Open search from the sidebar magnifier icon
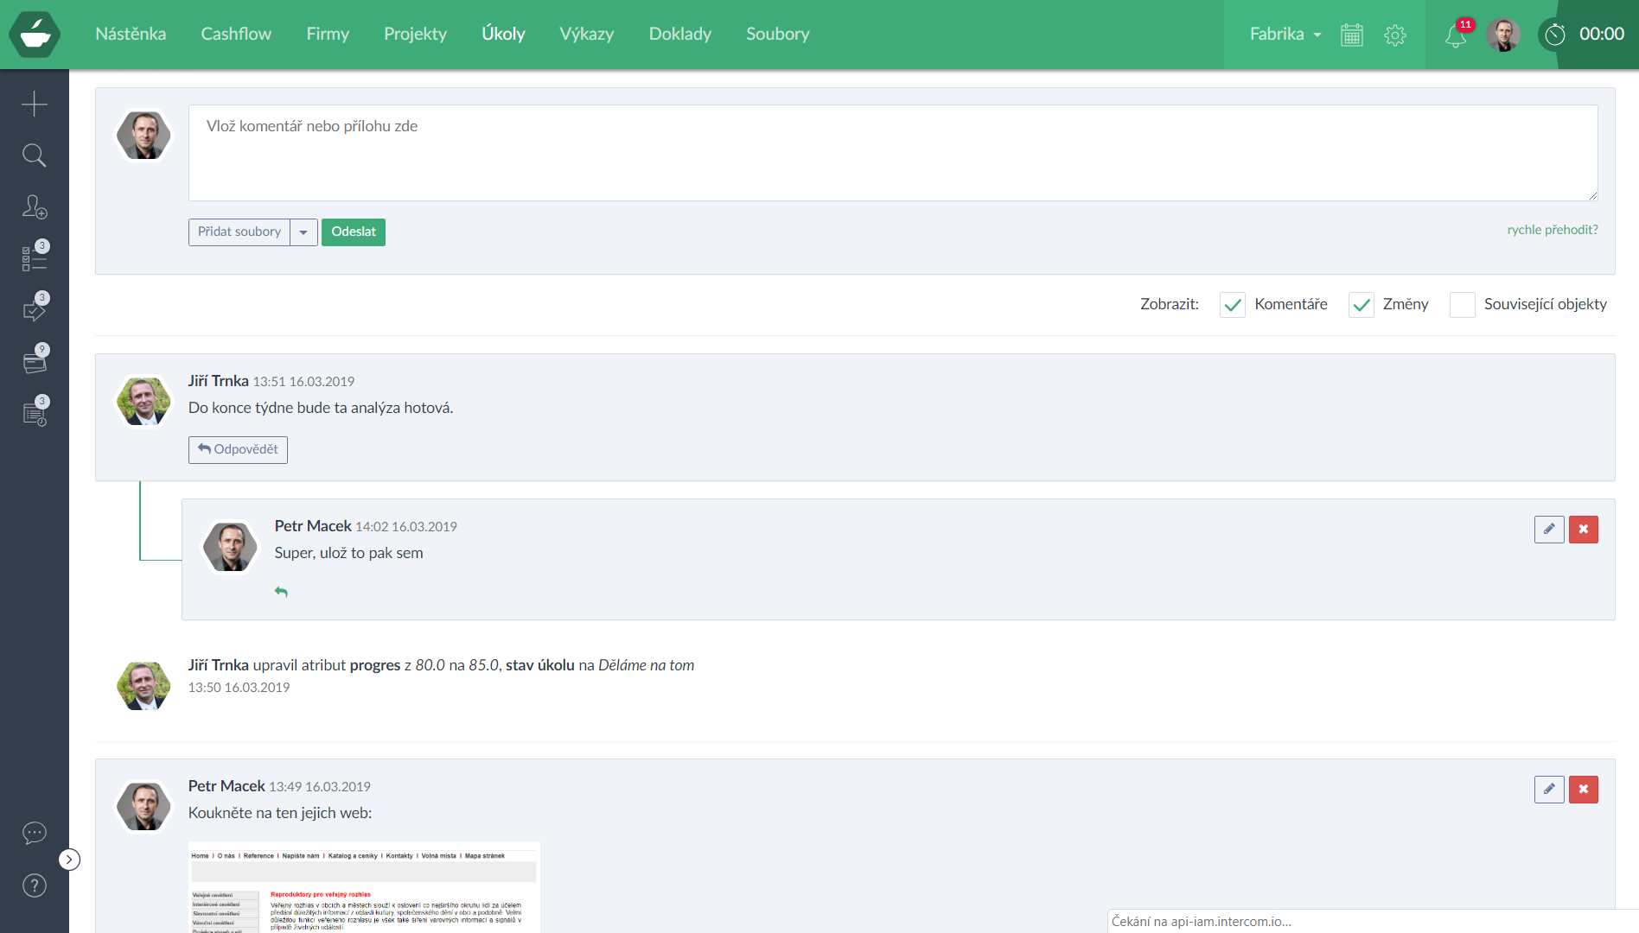 [35, 155]
